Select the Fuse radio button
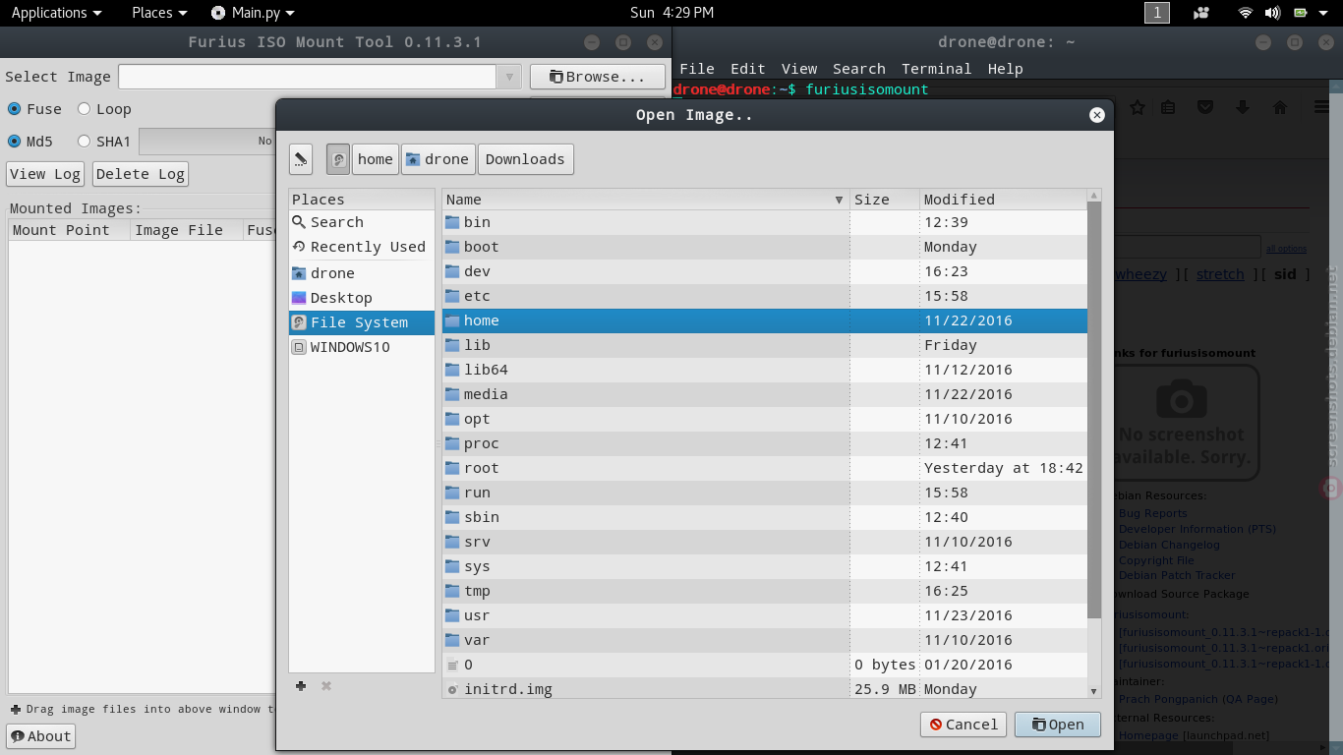 (x=14, y=109)
